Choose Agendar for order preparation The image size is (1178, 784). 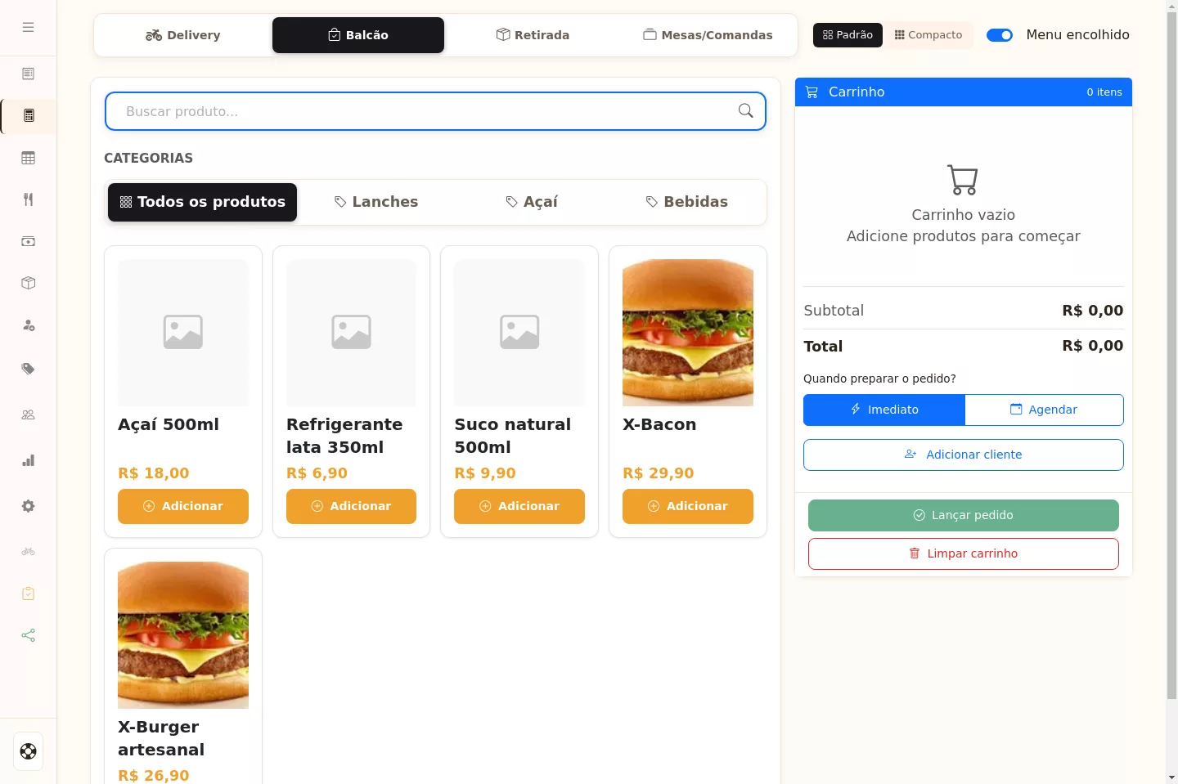1044,410
